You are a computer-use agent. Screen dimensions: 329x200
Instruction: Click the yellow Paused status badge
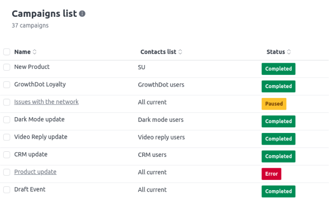(x=274, y=104)
